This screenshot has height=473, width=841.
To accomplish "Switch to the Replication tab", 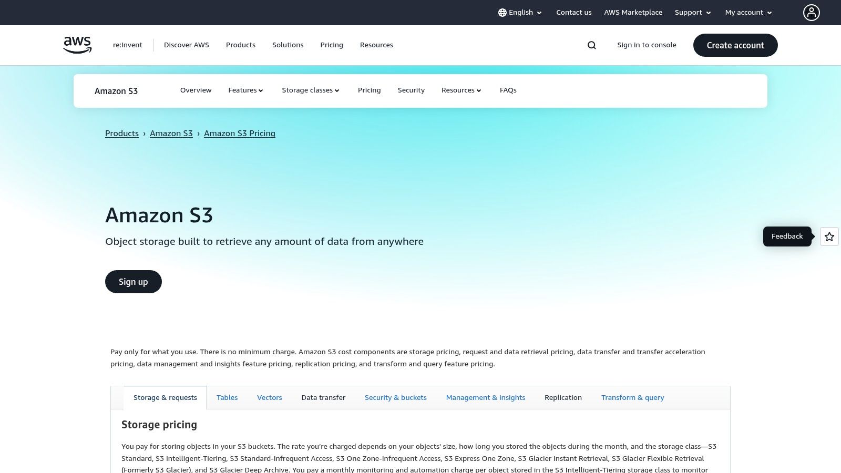I will click(563, 397).
